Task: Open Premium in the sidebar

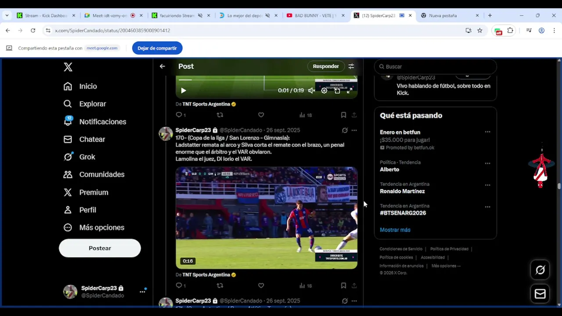Action: pos(86,192)
